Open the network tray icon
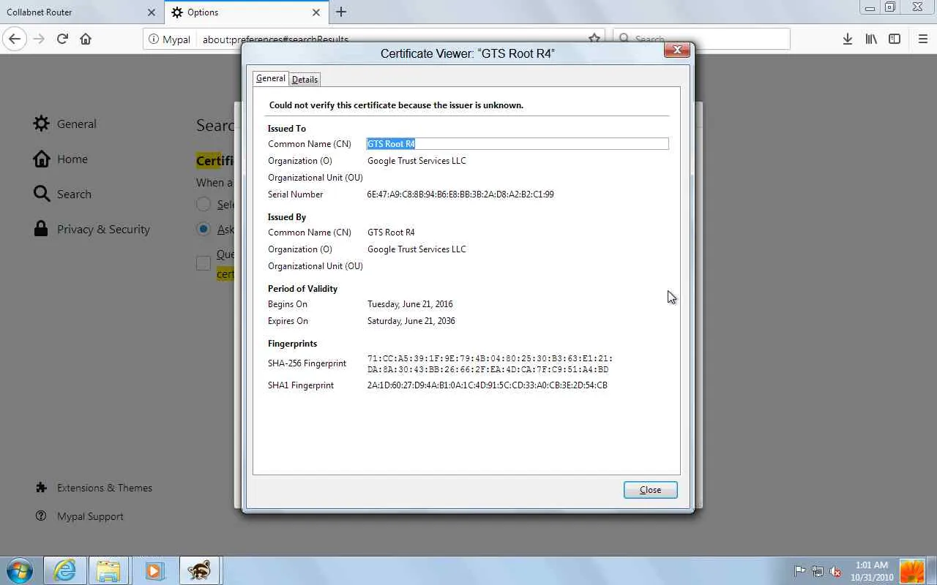This screenshot has height=585, width=937. coord(818,572)
